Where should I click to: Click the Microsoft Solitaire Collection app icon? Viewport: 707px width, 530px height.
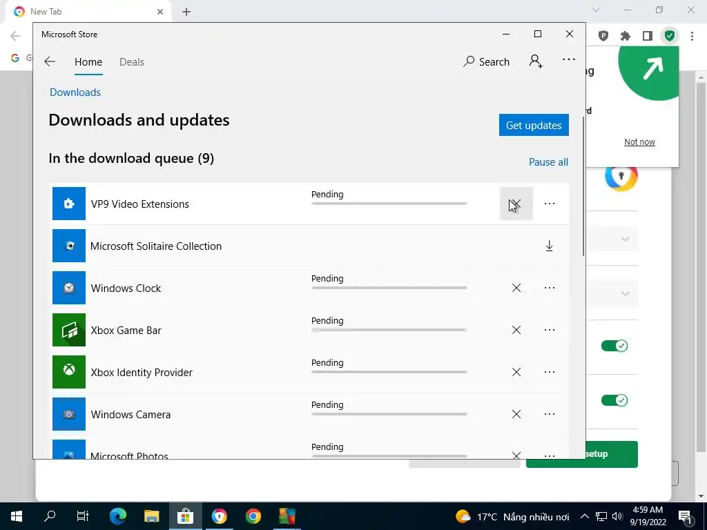[69, 246]
